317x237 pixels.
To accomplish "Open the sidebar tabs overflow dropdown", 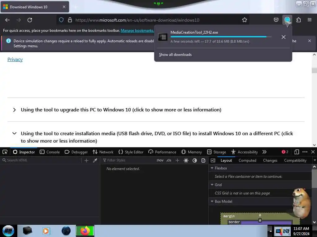I will click(315, 160).
